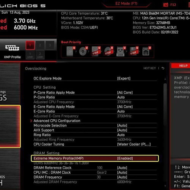The width and height of the screenshot is (190, 190).
Task: Click the MB: MAG B660M MORTAR text
Action: (161, 13)
